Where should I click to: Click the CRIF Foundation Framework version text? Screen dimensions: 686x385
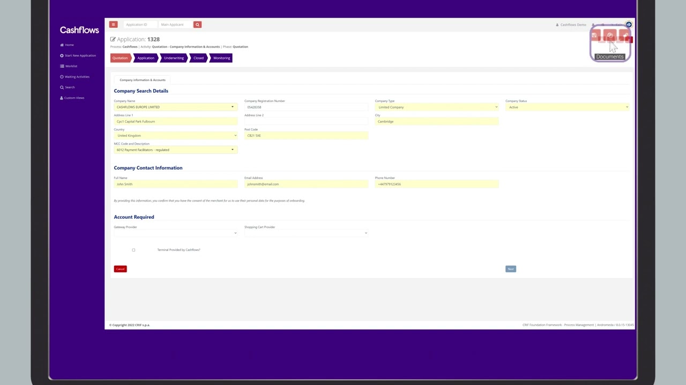click(x=578, y=325)
